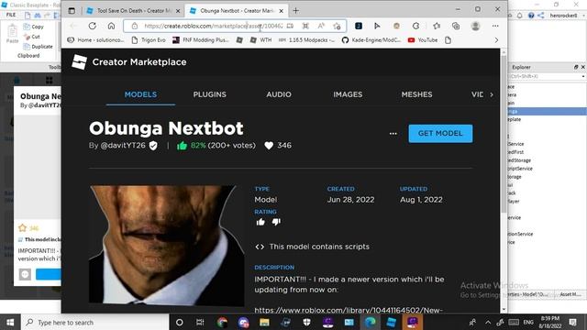Reload the page with the refresh icon
Viewport: 587px width, 330px height.
click(x=93, y=26)
